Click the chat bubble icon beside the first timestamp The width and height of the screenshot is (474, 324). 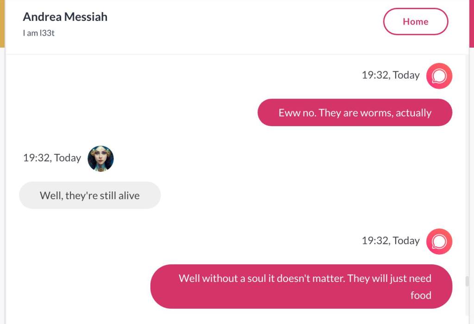439,76
